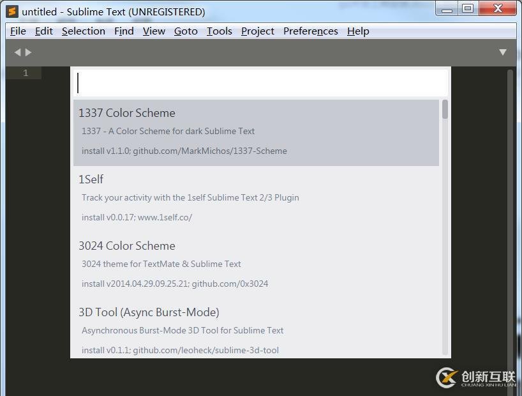The height and width of the screenshot is (396, 522).
Task: Open the Selection menu
Action: point(84,31)
